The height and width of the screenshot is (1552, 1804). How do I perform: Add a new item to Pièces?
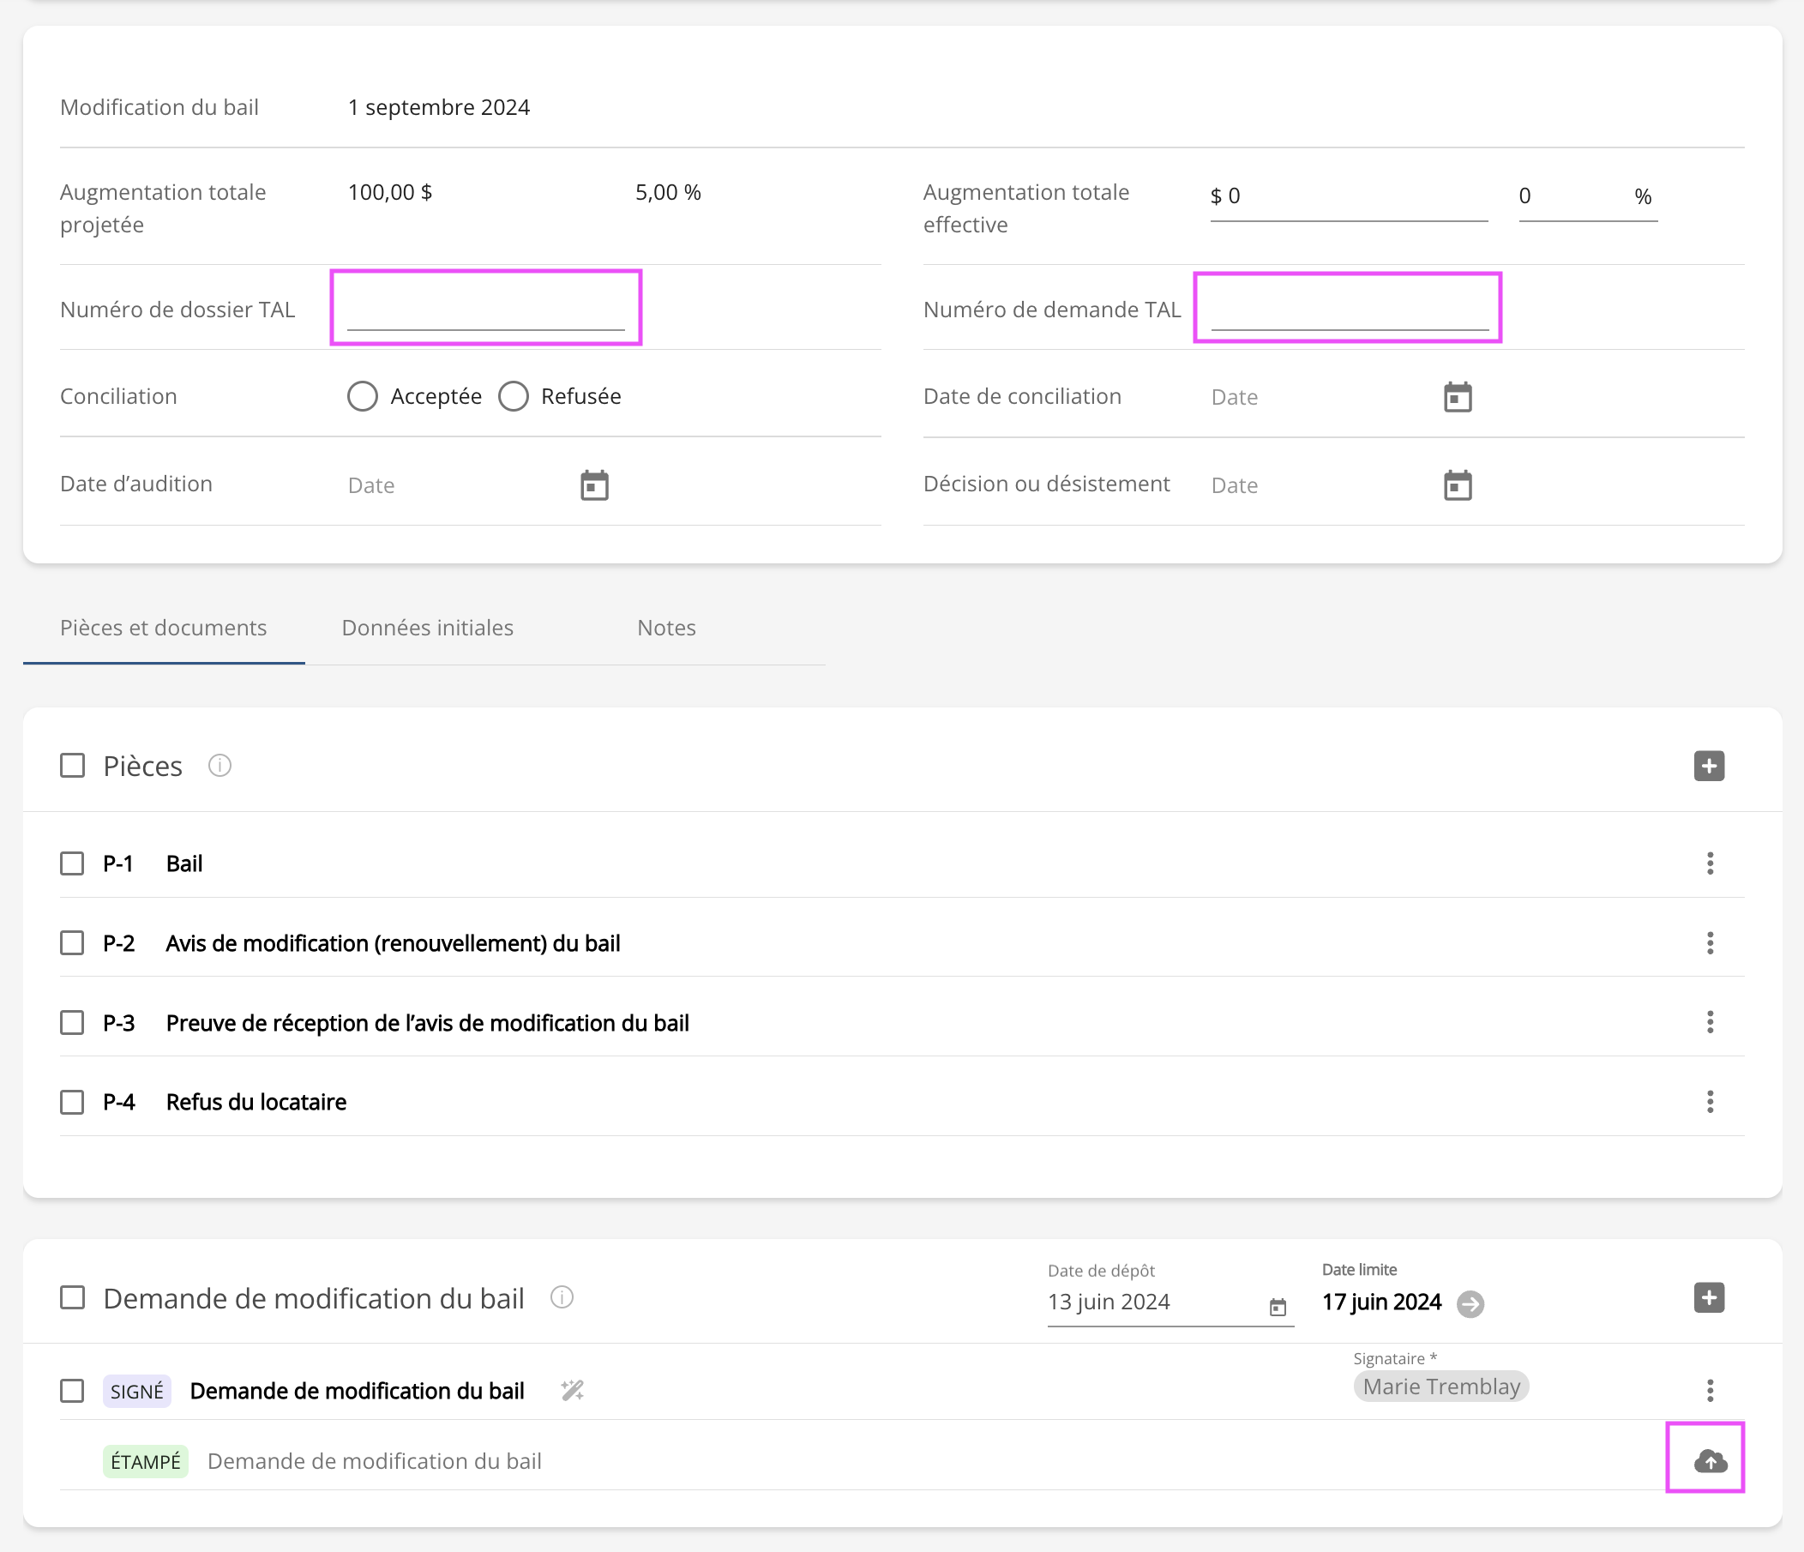pyautogui.click(x=1708, y=766)
